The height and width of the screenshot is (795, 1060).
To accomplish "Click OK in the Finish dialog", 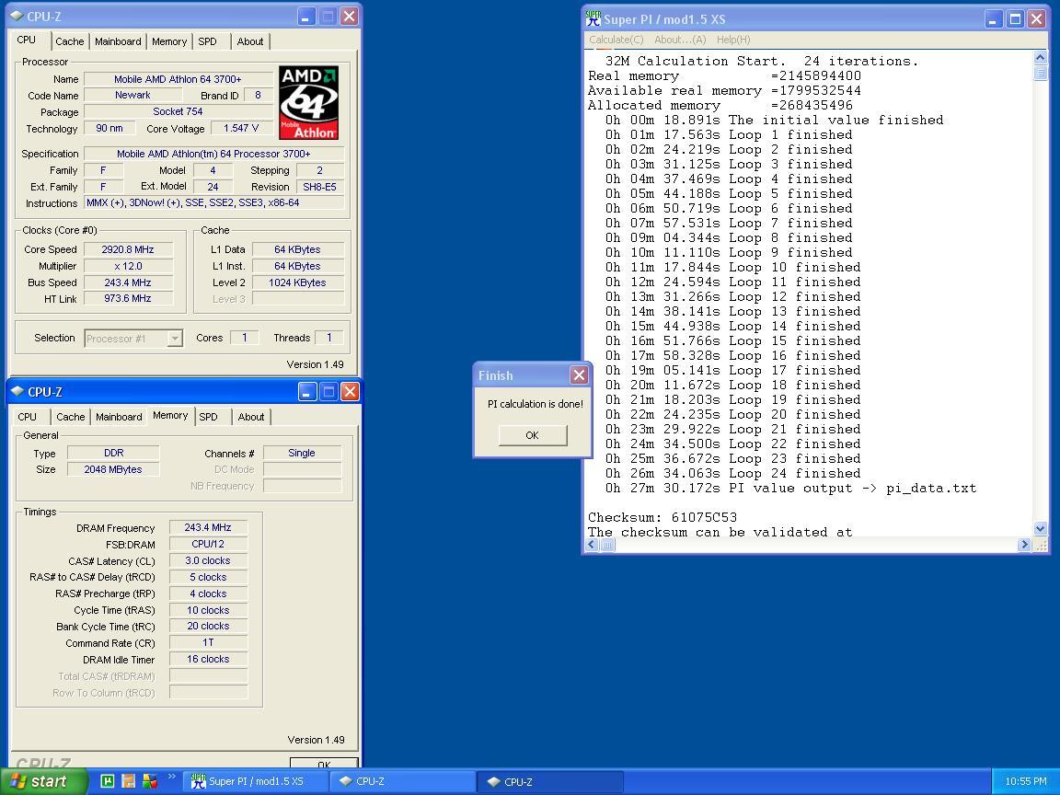I will point(532,435).
